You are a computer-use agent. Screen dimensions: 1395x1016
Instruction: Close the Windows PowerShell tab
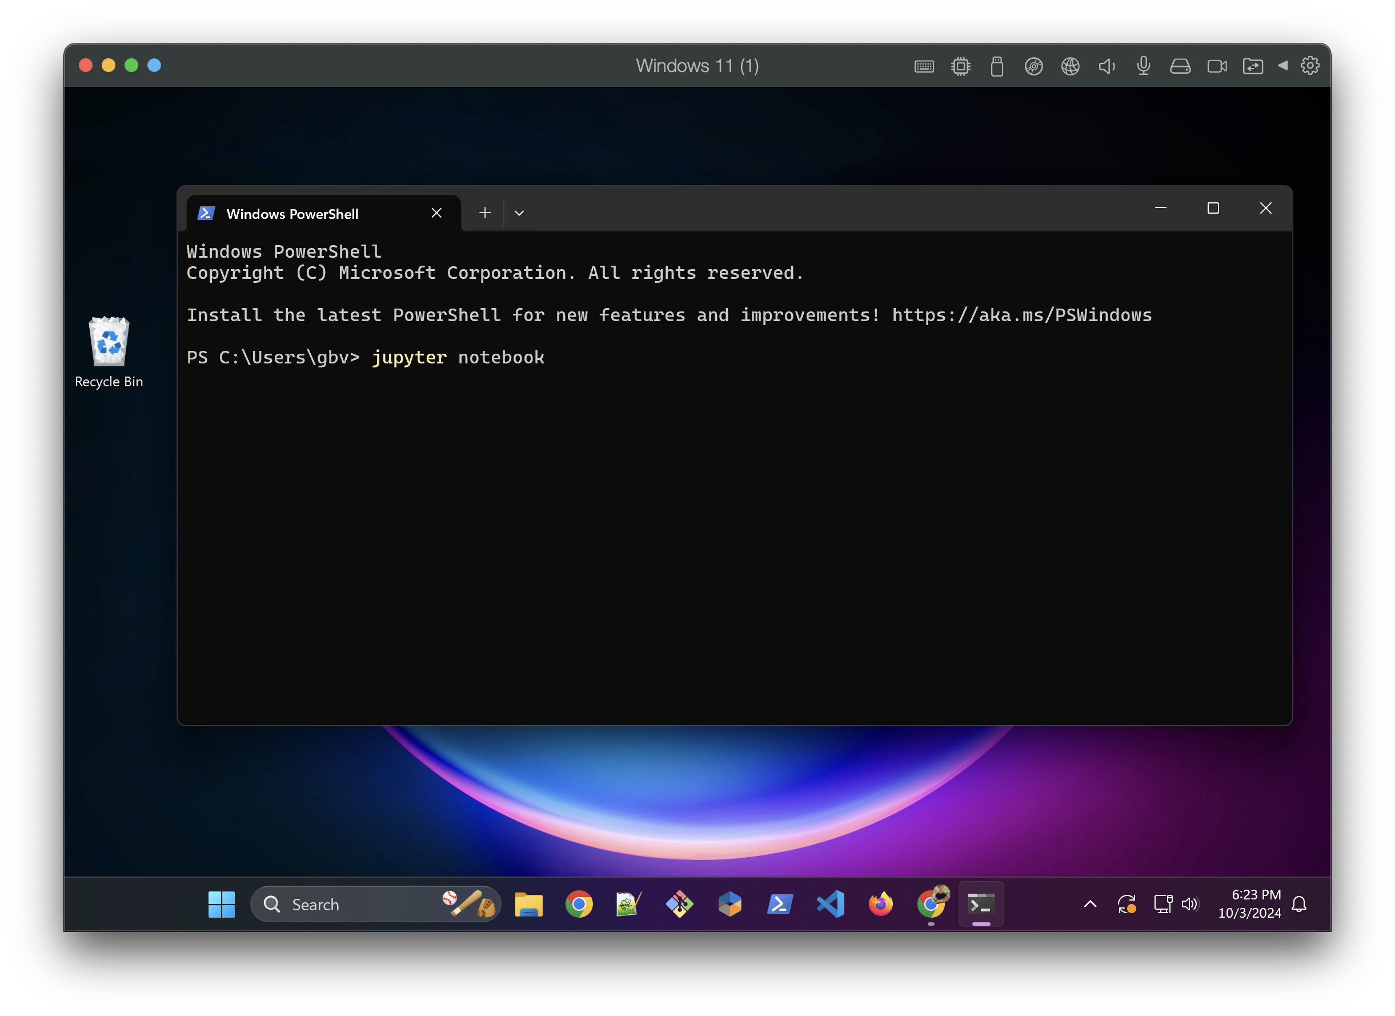436,213
